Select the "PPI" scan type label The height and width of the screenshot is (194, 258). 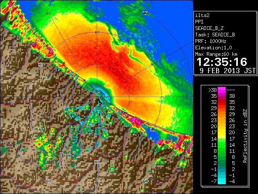[x=199, y=22]
